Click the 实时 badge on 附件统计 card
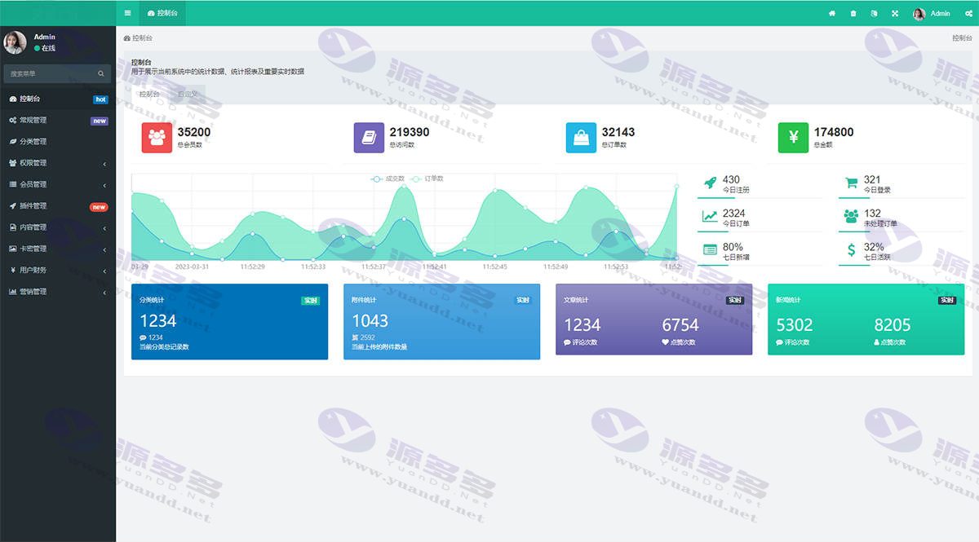 [522, 300]
